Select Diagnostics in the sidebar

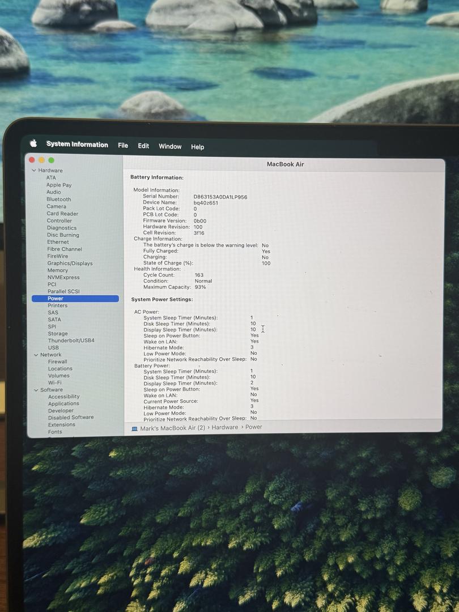tap(62, 228)
